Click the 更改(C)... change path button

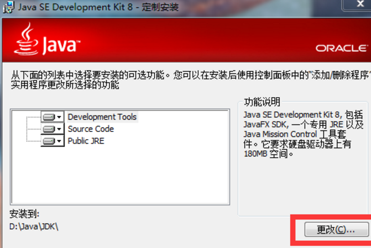tap(336, 229)
